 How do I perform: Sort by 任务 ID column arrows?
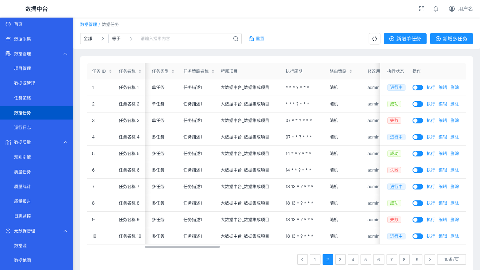[x=110, y=71]
